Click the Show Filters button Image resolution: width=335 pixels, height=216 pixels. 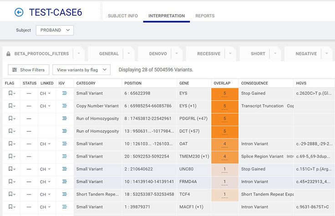28,70
